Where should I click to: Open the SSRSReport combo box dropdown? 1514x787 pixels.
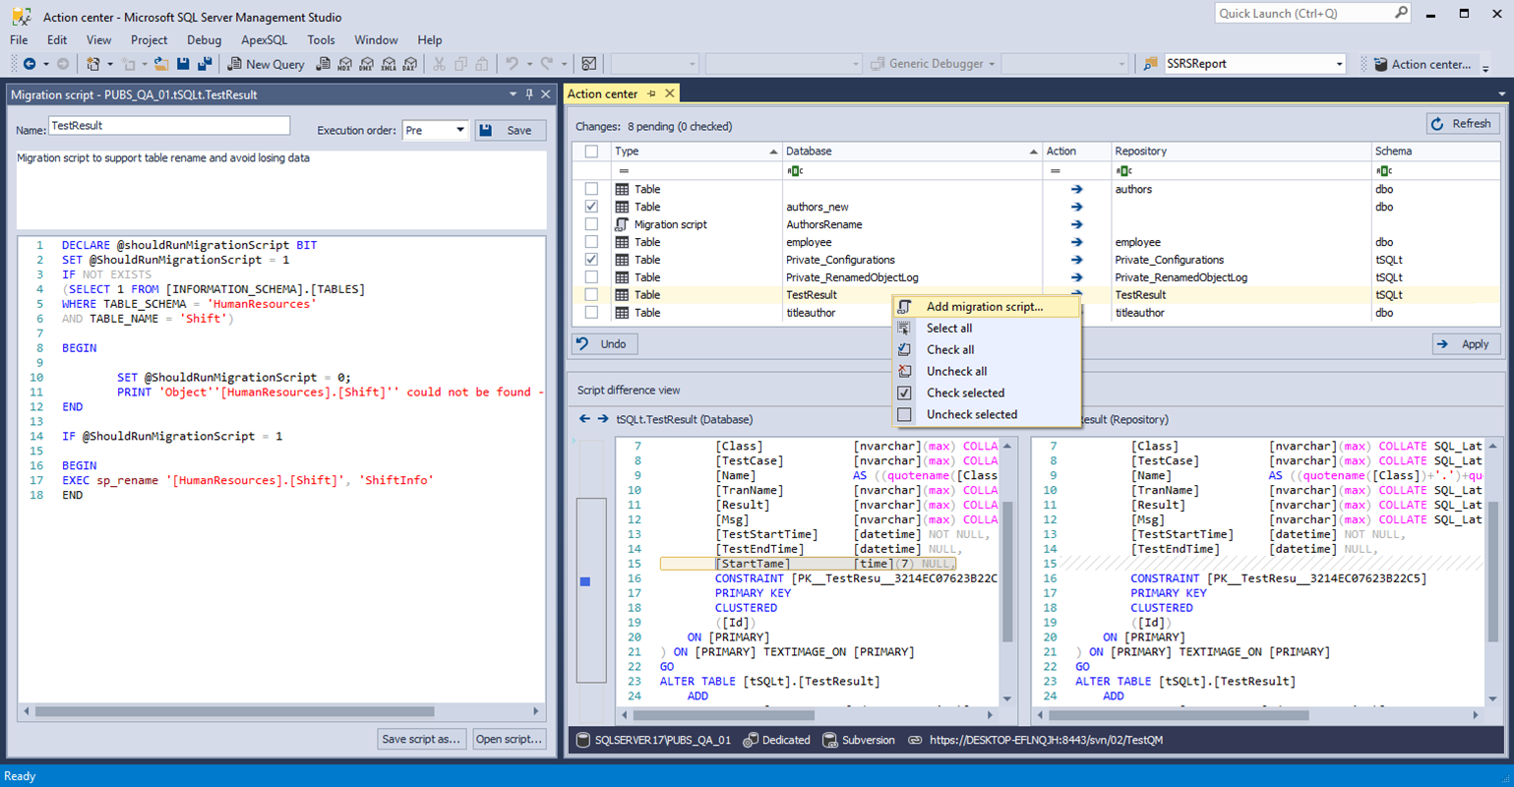coord(1339,64)
